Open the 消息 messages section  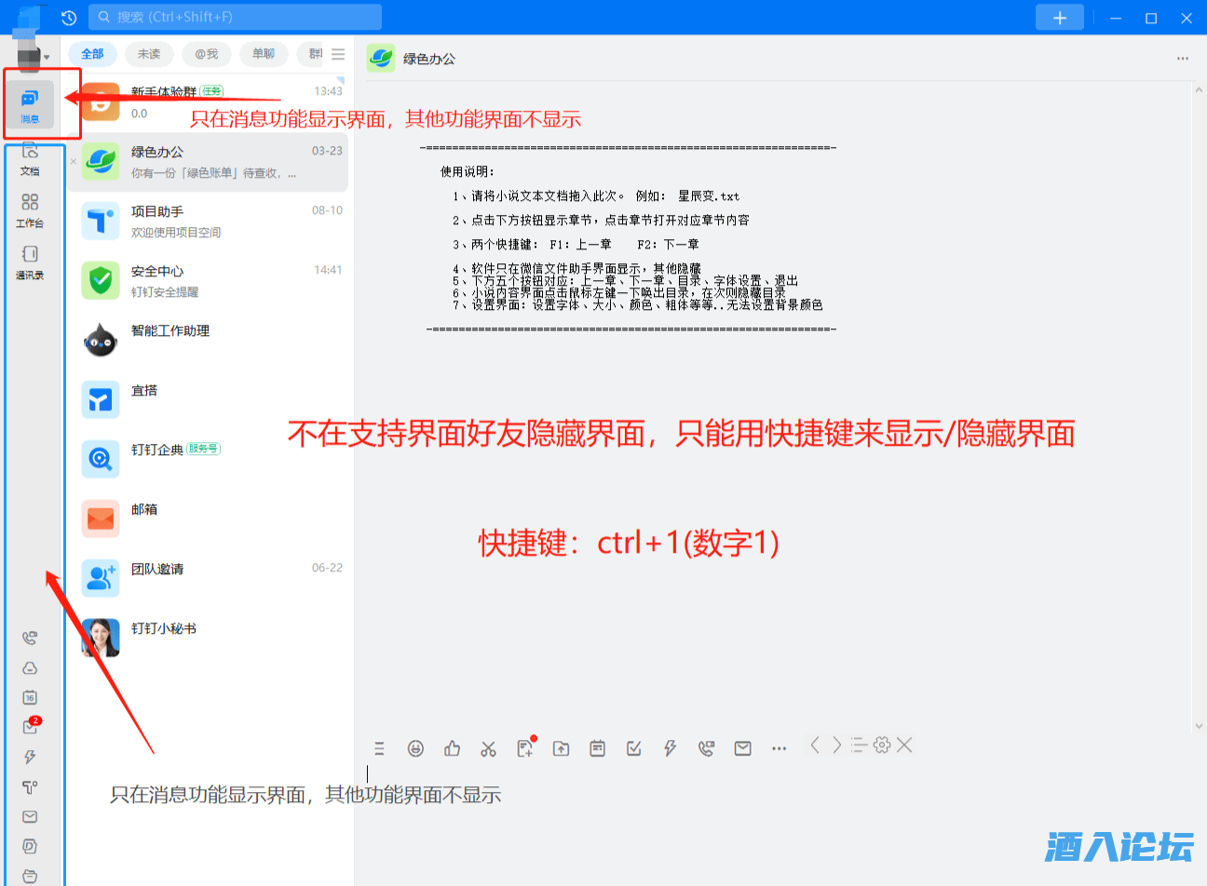(x=30, y=104)
